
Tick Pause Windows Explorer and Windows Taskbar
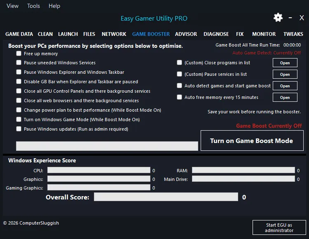(19, 72)
